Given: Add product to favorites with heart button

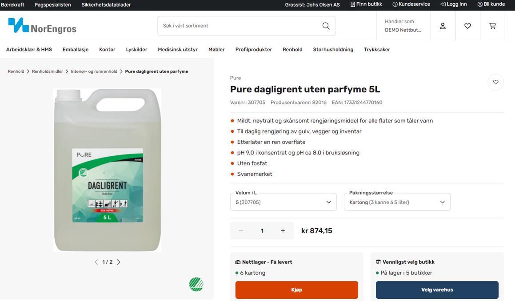Looking at the screenshot, I should tap(495, 82).
